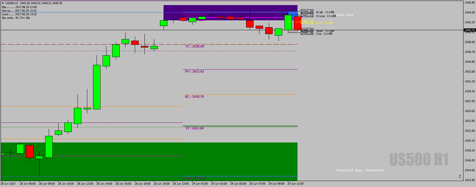Click the skull-and-crossbones icon near the price axis
476x187 pixels.
click(x=460, y=177)
